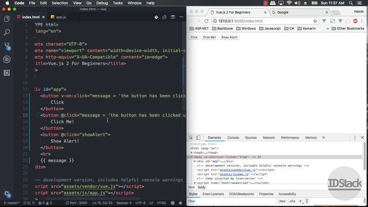368x207 pixels.
Task: Switch to the Network tab in DevTools
Action: 269,138
